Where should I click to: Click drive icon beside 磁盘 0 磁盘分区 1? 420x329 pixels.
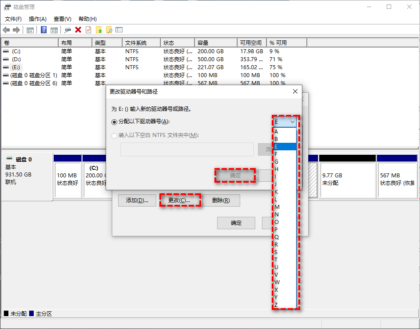6,75
